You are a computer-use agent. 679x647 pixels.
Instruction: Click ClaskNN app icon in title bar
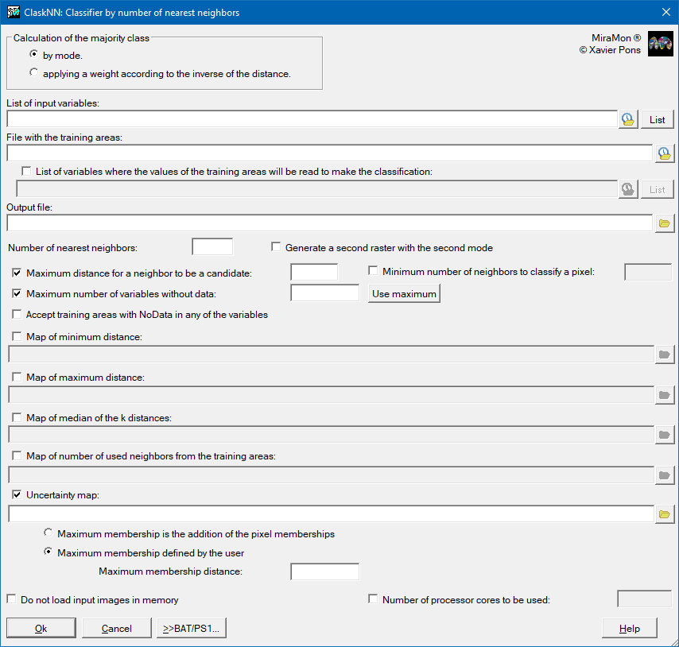[14, 12]
